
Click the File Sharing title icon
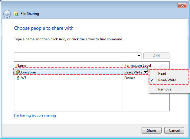pyautogui.click(x=16, y=14)
